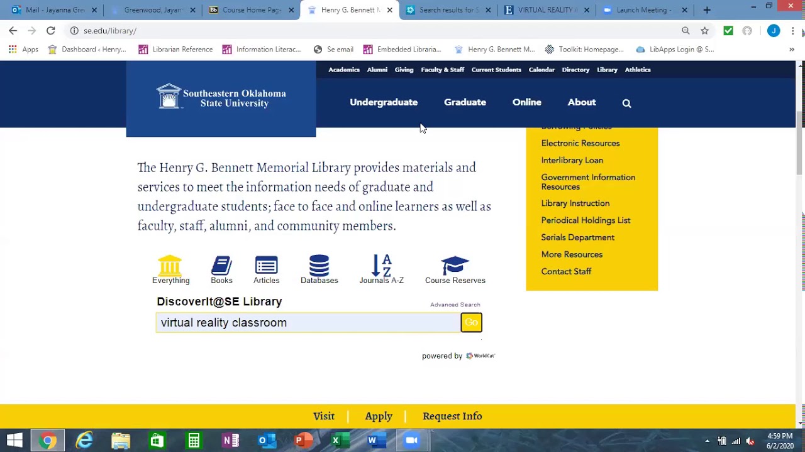The height and width of the screenshot is (452, 805).
Task: Open Government Information Resources link
Action: (x=588, y=182)
